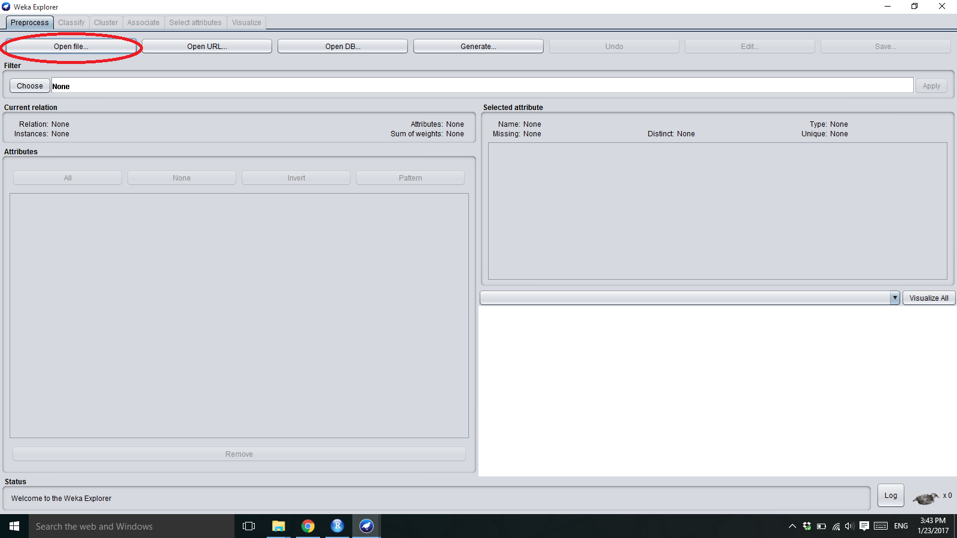Viewport: 957px width, 538px height.
Task: Click the Dropbox tray icon
Action: pyautogui.click(x=807, y=526)
